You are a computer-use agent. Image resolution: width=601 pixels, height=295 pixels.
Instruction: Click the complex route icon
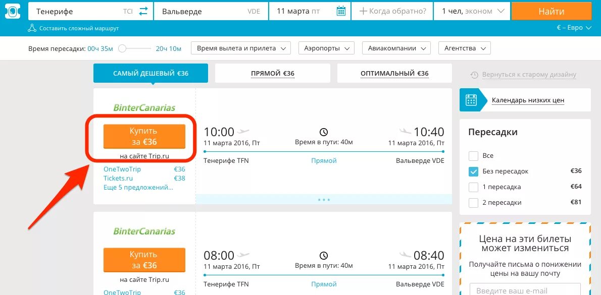pos(32,28)
